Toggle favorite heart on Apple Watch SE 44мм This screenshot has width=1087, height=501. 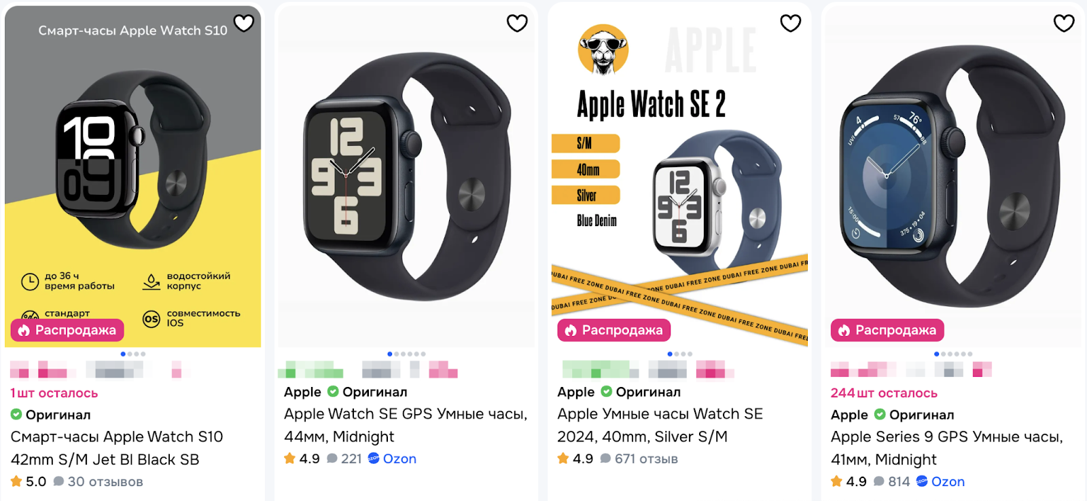click(x=517, y=23)
